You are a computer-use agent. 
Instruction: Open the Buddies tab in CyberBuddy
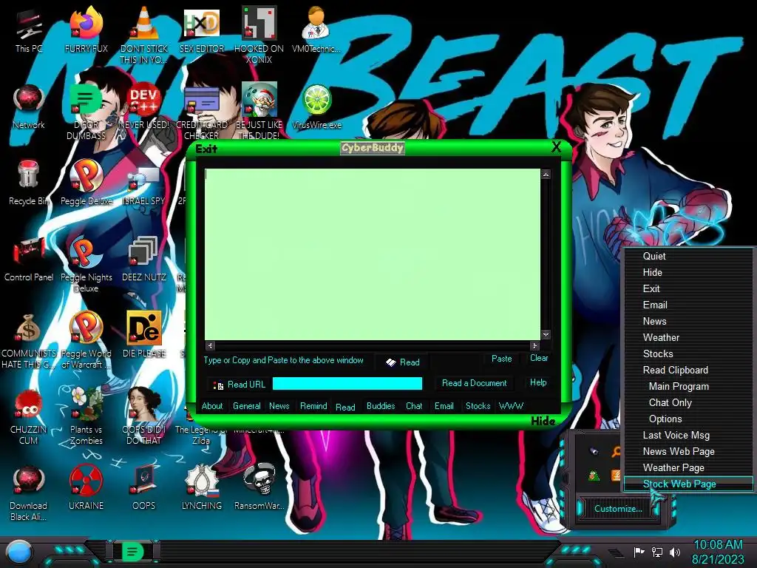pyautogui.click(x=381, y=406)
